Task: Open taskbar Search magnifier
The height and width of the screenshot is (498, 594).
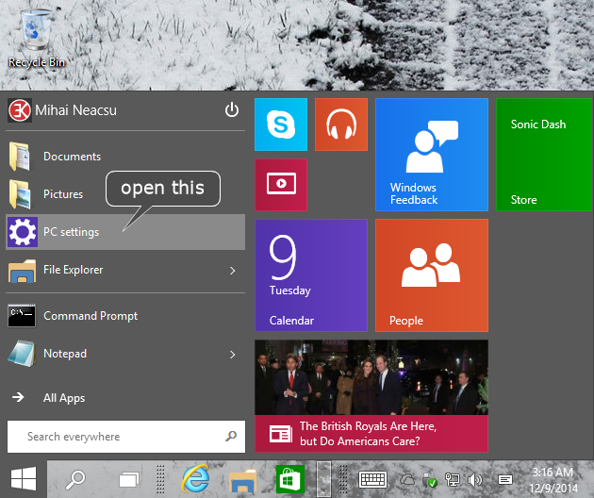Action: tap(75, 479)
